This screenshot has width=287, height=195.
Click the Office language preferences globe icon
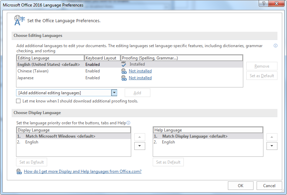[x=19, y=20]
